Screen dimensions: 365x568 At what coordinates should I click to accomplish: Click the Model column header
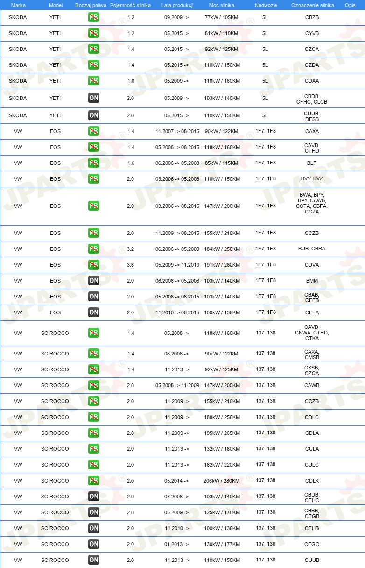(x=56, y=5)
